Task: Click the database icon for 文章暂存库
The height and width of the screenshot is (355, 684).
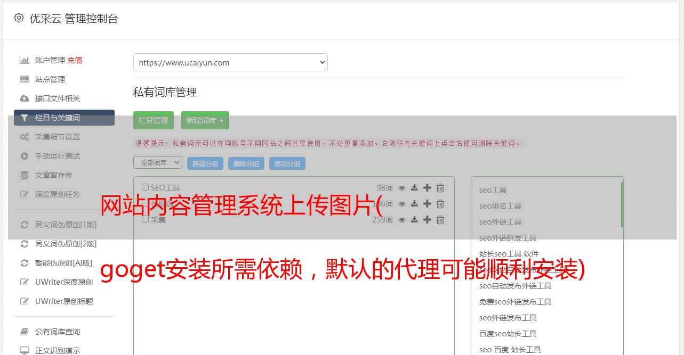Action: 25,175
